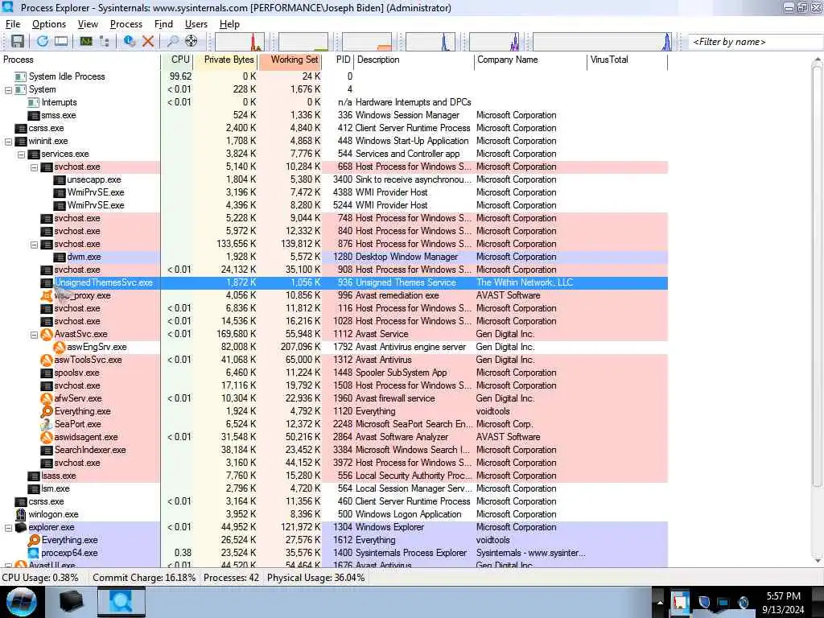824x618 pixels.
Task: Click the winlogon.exe process icon
Action: [x=21, y=514]
